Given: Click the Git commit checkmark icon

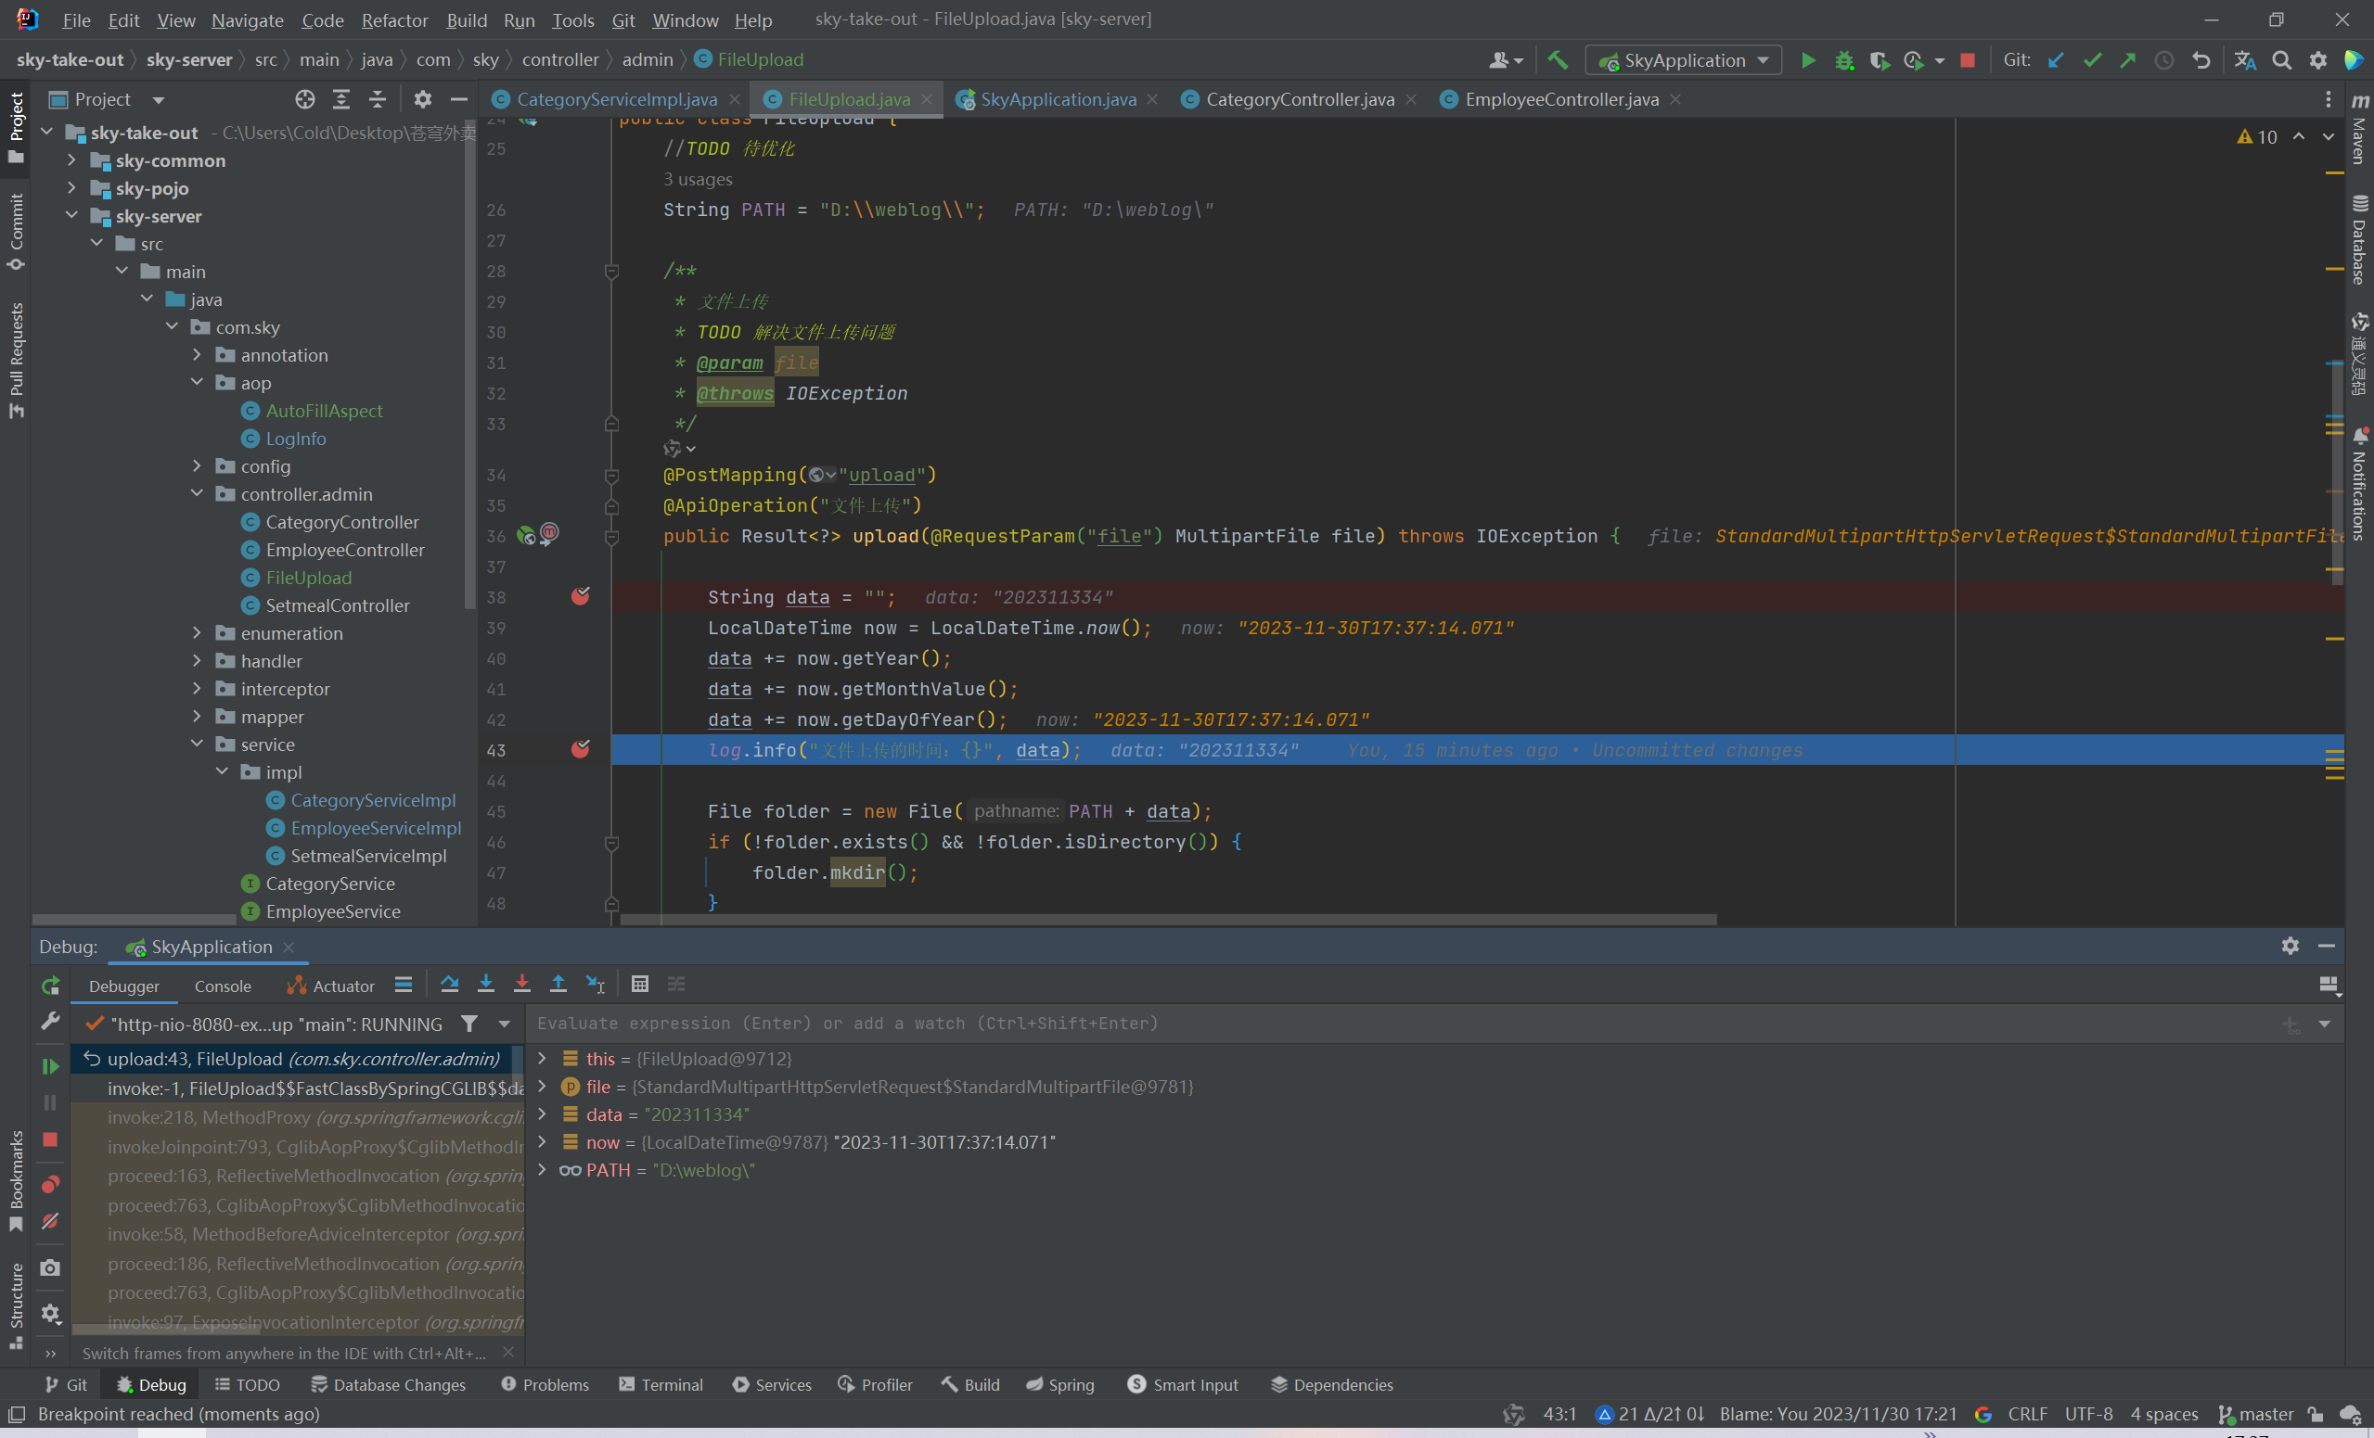Looking at the screenshot, I should (x=2092, y=59).
